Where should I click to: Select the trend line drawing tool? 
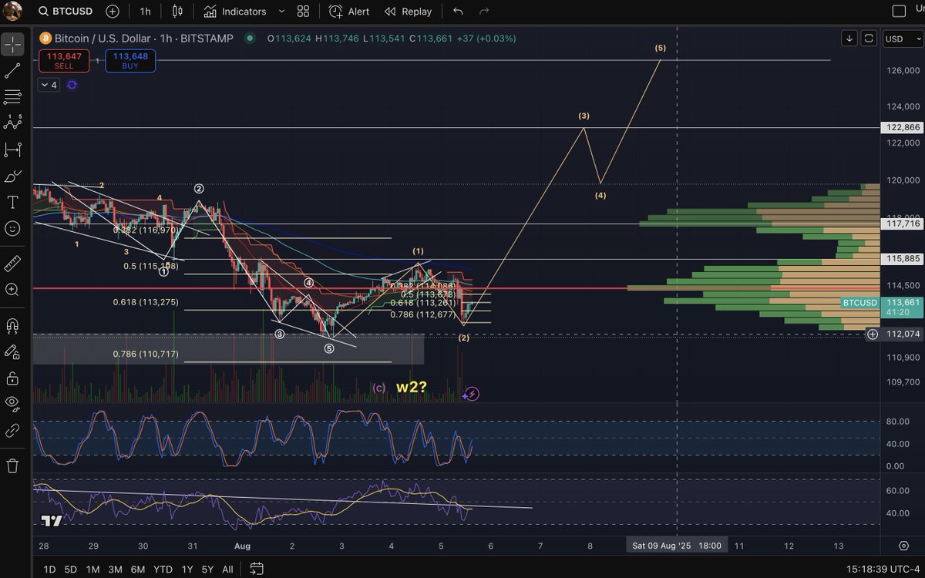12,70
